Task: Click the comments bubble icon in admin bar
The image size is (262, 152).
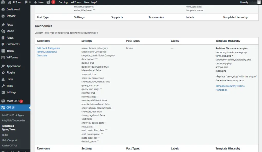Action: 26,2
